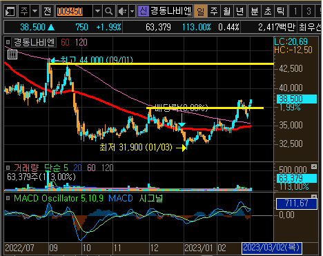This screenshot has height=256, width=323.
Task: Click the gray 120 volume average label
Action: [x=108, y=168]
